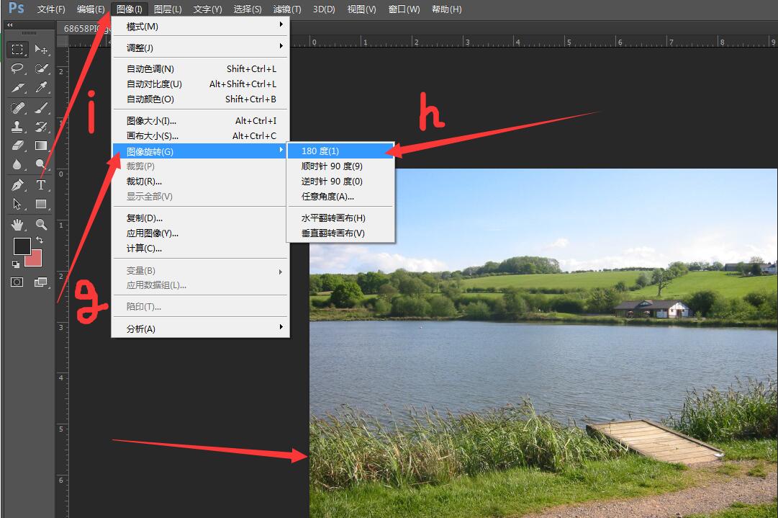This screenshot has width=778, height=518.
Task: Select the Lasso tool
Action: click(x=17, y=68)
